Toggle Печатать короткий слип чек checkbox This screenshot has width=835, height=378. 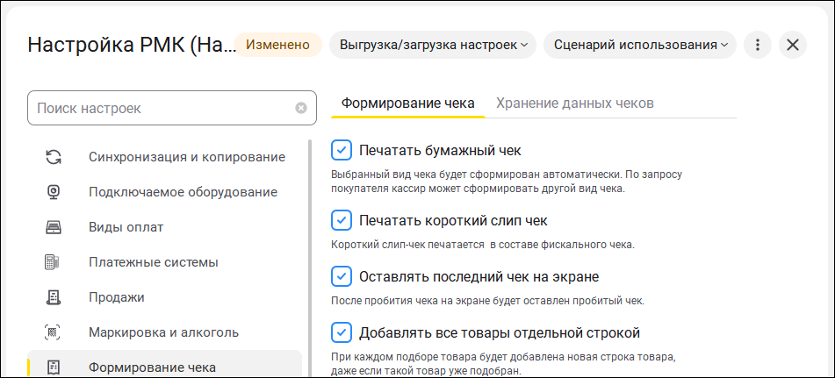342,219
